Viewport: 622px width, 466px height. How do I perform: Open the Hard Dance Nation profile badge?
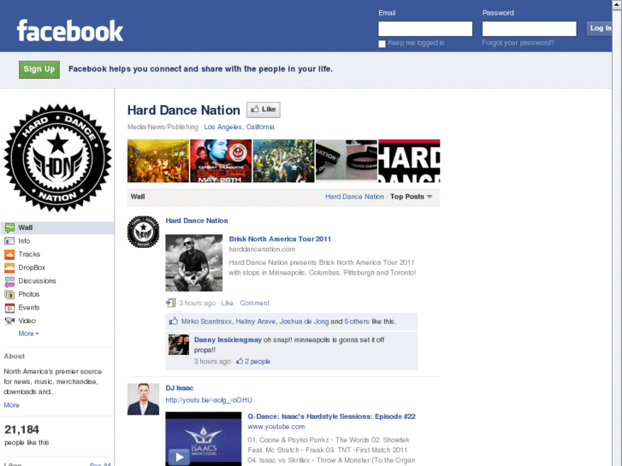(57, 158)
